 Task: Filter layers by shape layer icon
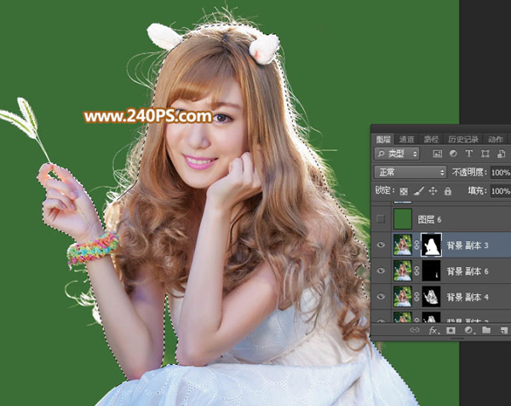click(485, 154)
